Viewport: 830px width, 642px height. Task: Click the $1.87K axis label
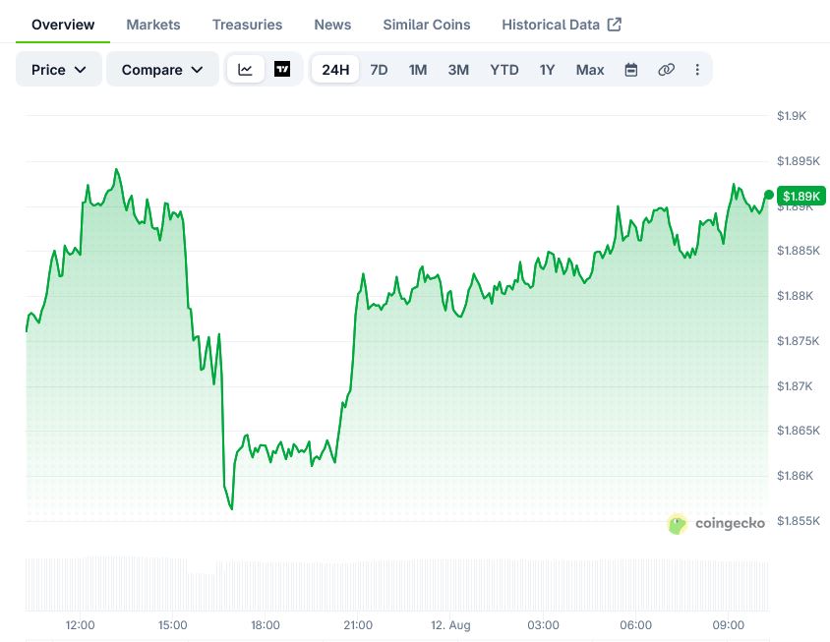pos(795,386)
